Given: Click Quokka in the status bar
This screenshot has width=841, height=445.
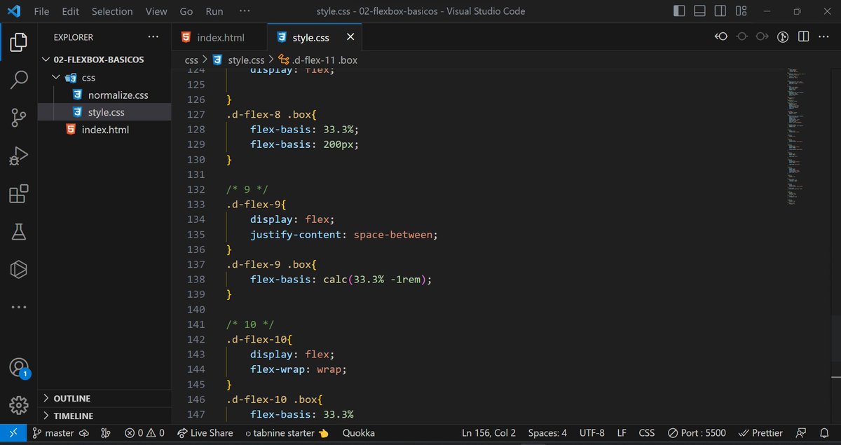Looking at the screenshot, I should click(x=358, y=433).
